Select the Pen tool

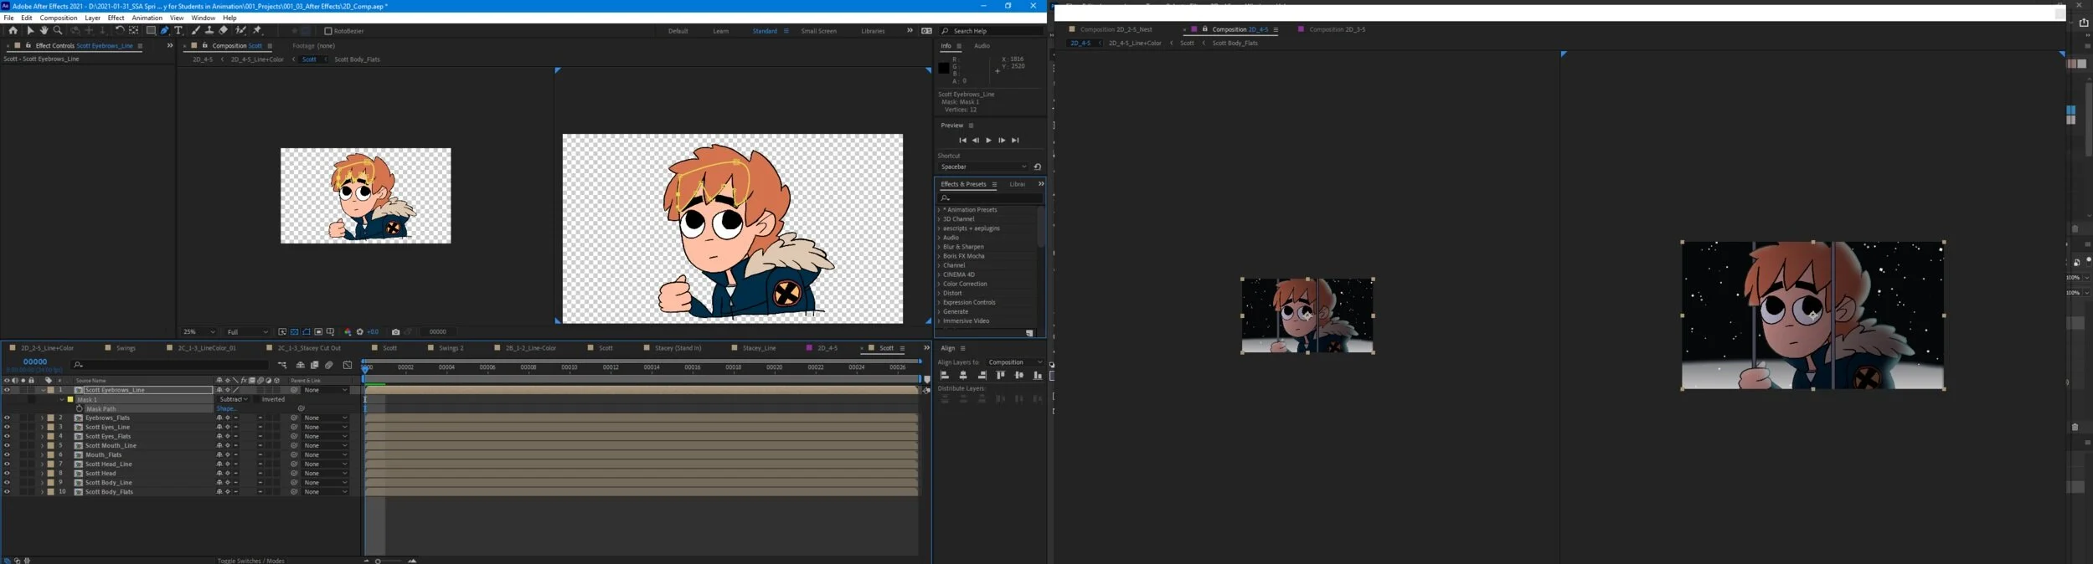pyautogui.click(x=165, y=30)
